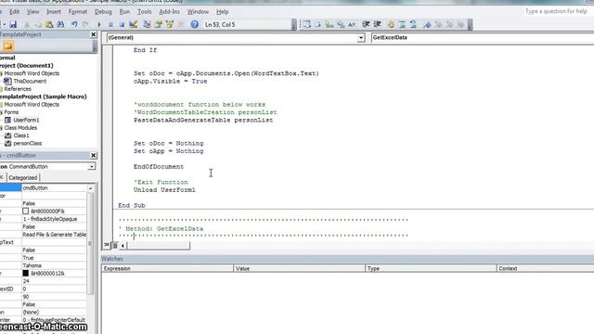Jump to Next Bookmark icon
Image resolution: width=594 pixels, height=334 pixels.
[438, 25]
